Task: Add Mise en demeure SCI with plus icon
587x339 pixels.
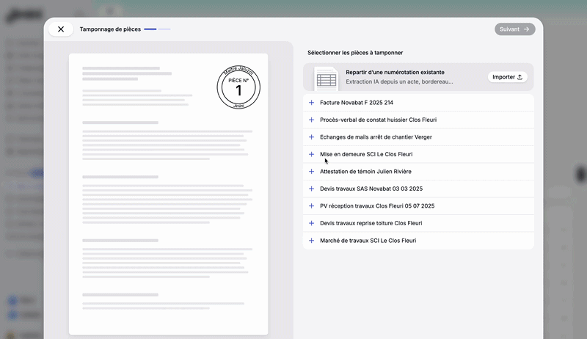Action: coord(311,154)
